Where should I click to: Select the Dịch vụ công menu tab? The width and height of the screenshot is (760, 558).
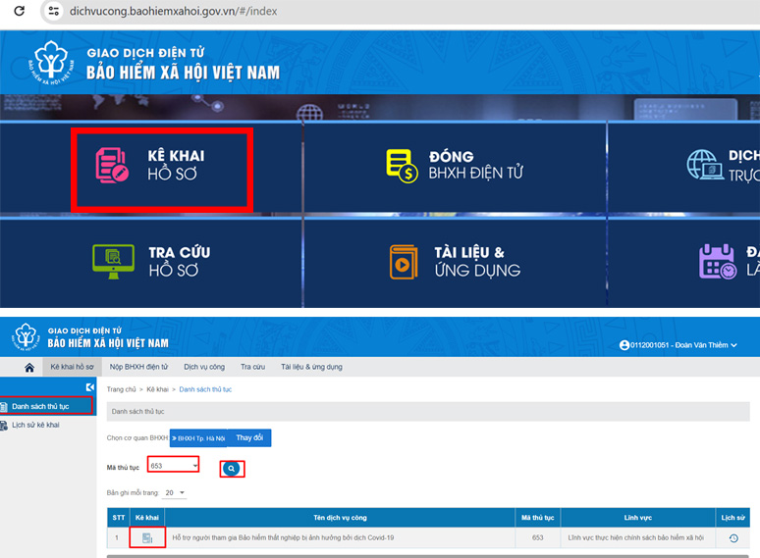(204, 367)
